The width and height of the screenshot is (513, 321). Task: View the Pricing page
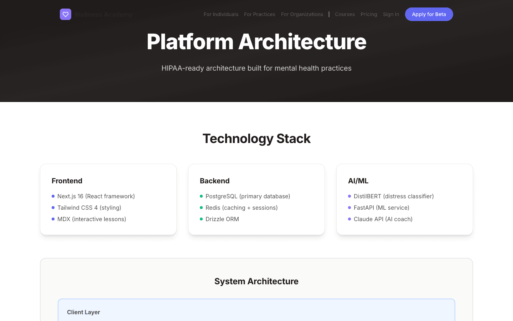tap(369, 14)
